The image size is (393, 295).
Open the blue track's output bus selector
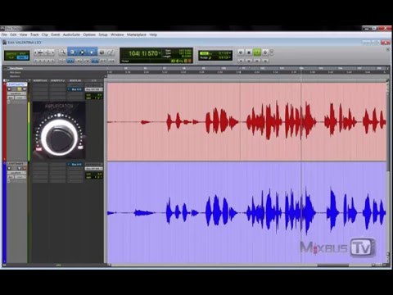coord(93,169)
